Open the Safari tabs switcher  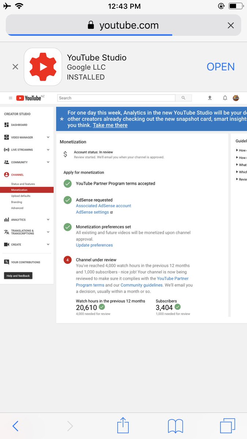coord(228,426)
